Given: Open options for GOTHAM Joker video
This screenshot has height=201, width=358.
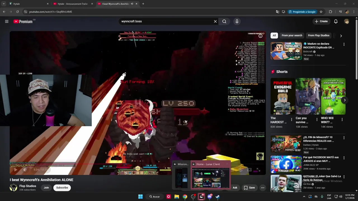Looking at the screenshot, I should [344, 177].
